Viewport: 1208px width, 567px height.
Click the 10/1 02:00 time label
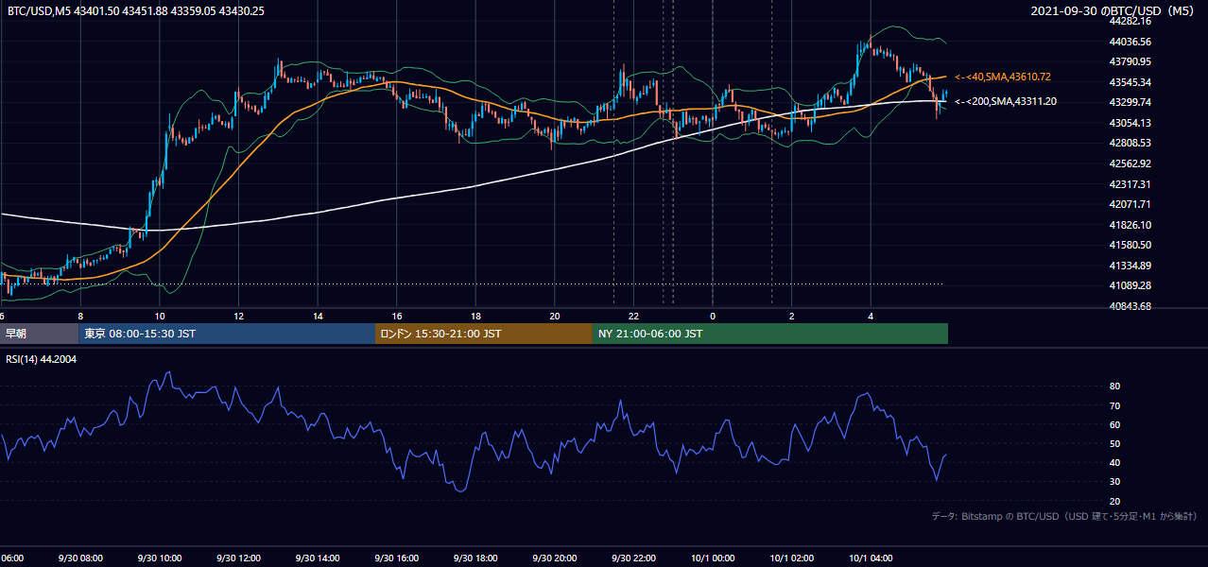coord(791,558)
